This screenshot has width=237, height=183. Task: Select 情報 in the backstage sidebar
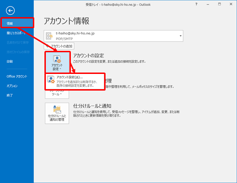[x=17, y=23]
